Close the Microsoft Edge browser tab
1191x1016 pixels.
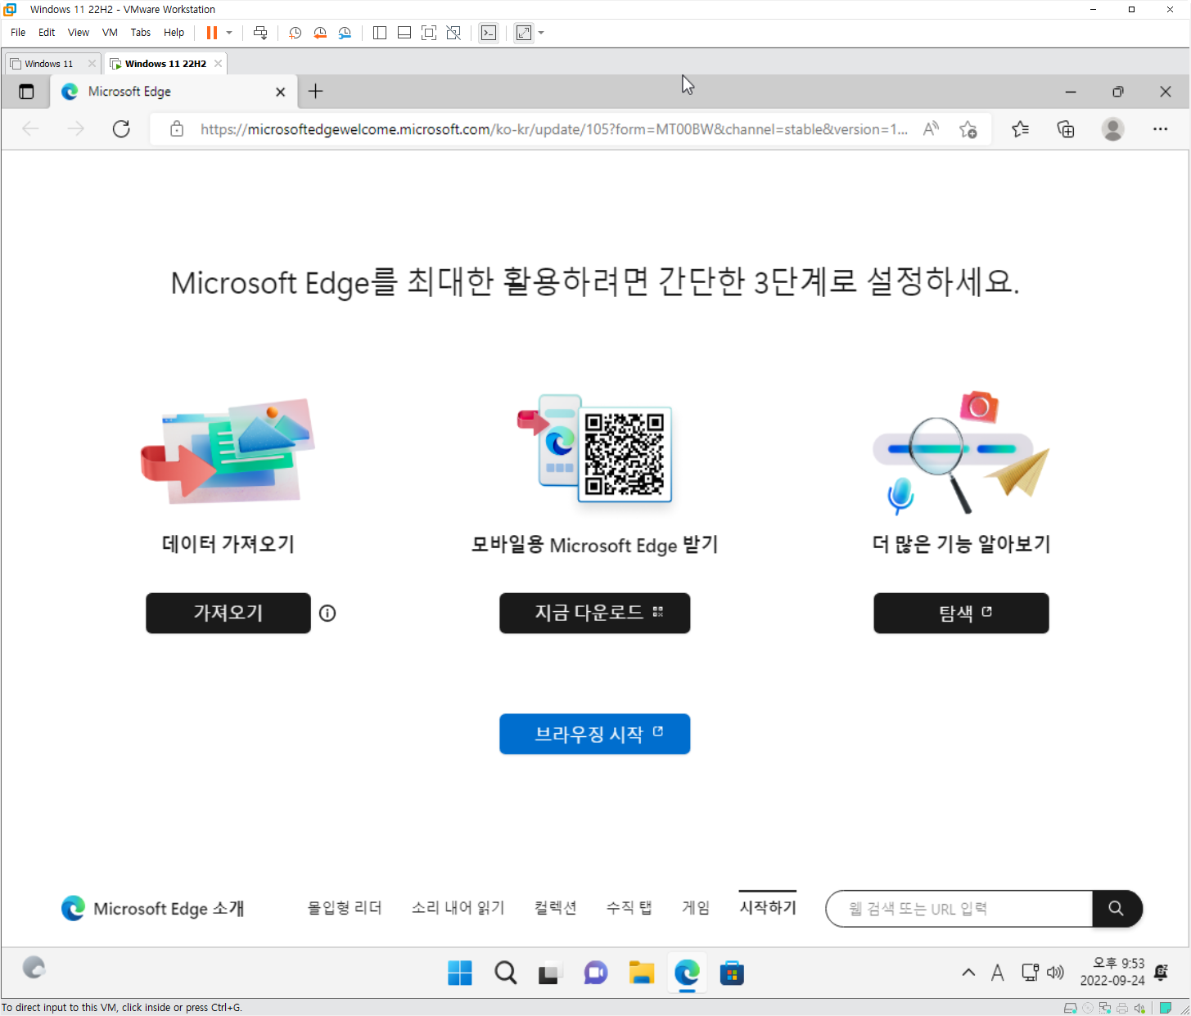tap(281, 92)
